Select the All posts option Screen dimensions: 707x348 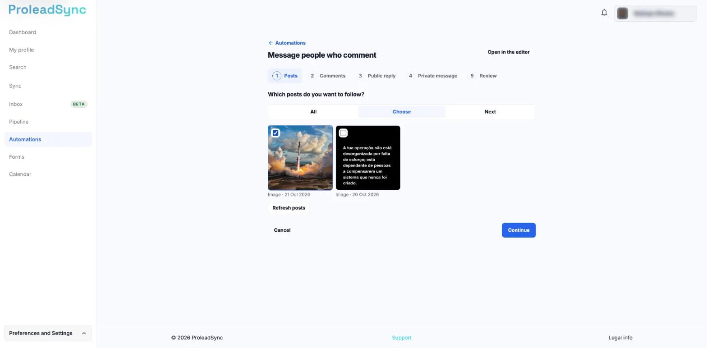pyautogui.click(x=313, y=112)
